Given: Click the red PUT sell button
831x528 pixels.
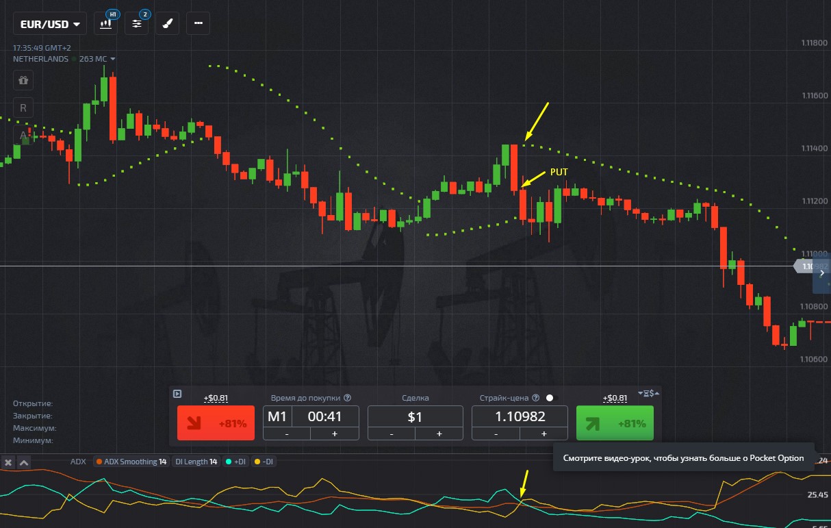Looking at the screenshot, I should pyautogui.click(x=215, y=423).
